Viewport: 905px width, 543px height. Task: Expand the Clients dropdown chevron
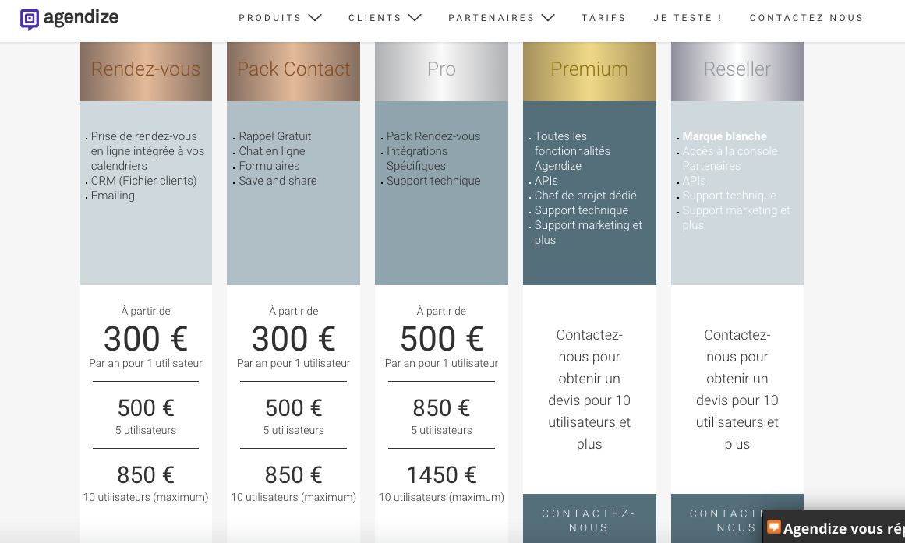coord(415,18)
